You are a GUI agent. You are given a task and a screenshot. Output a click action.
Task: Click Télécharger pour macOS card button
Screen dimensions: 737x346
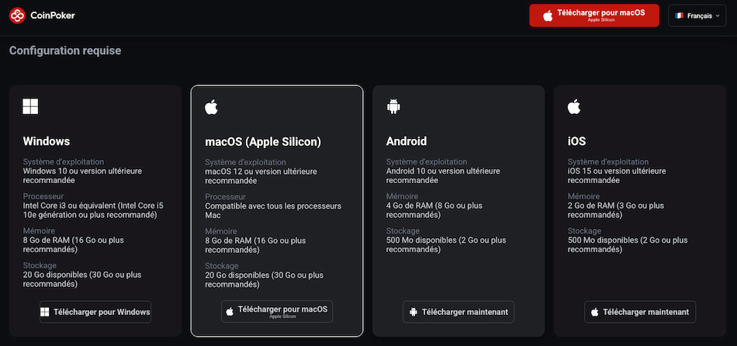coord(277,311)
